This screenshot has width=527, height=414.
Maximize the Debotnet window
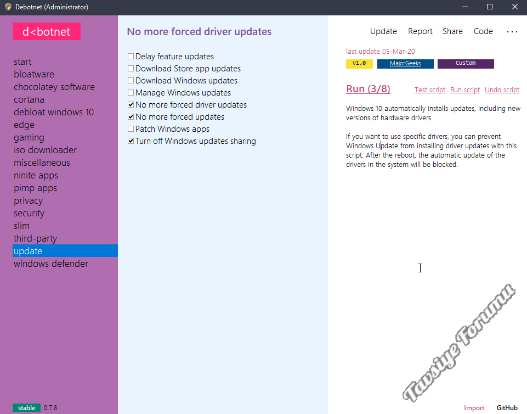point(490,7)
